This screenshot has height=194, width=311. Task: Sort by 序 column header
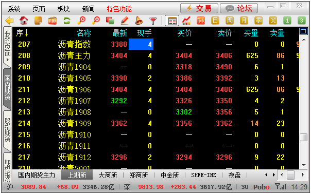coord(22,33)
